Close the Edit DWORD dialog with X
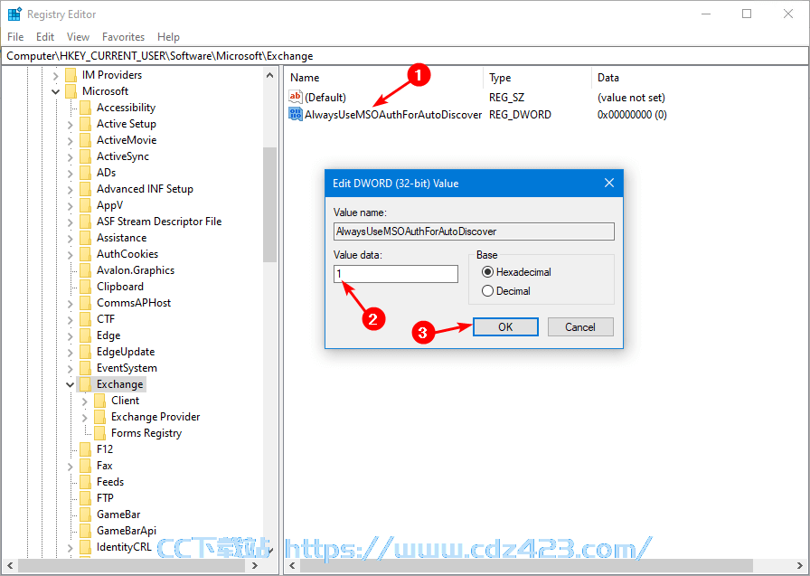 point(609,183)
